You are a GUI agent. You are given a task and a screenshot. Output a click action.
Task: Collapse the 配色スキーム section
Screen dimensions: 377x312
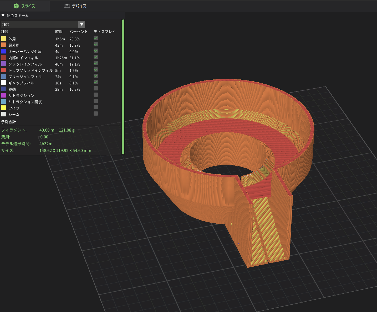(3, 15)
